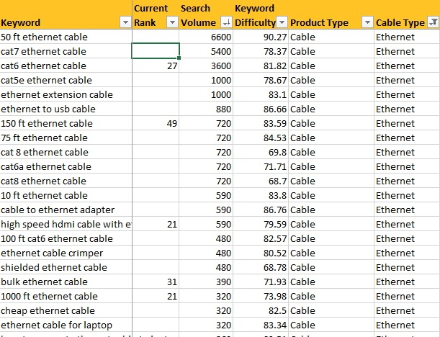Grab the fill handle of the selected cell
The height and width of the screenshot is (337, 440).
179,58
